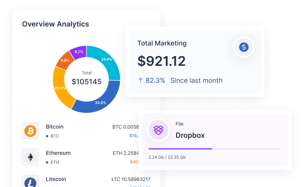
Task: Click the up arrow next to 82.3%
Action: point(140,81)
